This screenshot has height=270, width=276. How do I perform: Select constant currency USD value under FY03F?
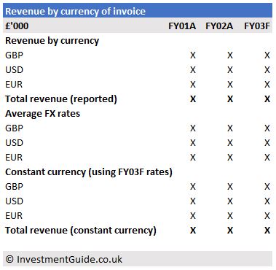pyautogui.click(x=267, y=201)
